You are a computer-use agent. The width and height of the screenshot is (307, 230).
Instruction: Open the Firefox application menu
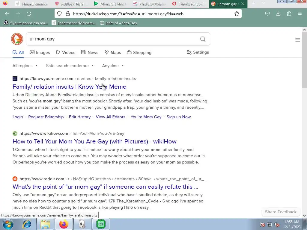coord(300,14)
